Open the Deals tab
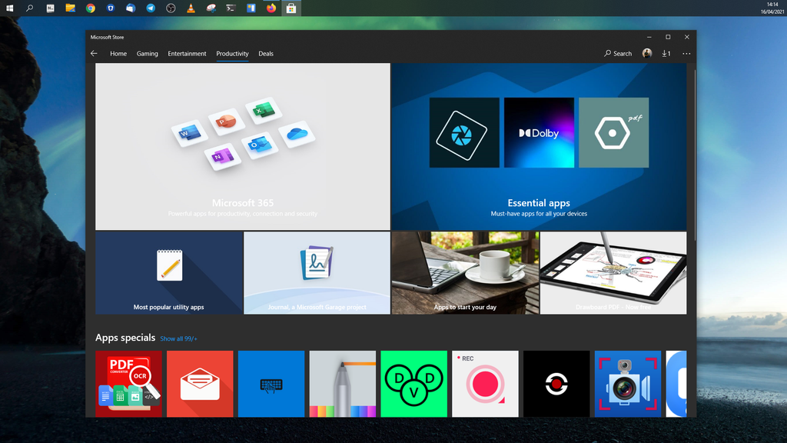787x443 pixels. coord(265,54)
